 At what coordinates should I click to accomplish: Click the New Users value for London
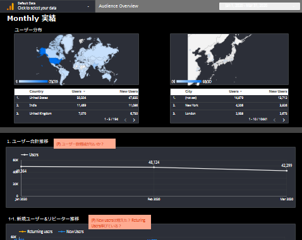pyautogui.click(x=284, y=113)
